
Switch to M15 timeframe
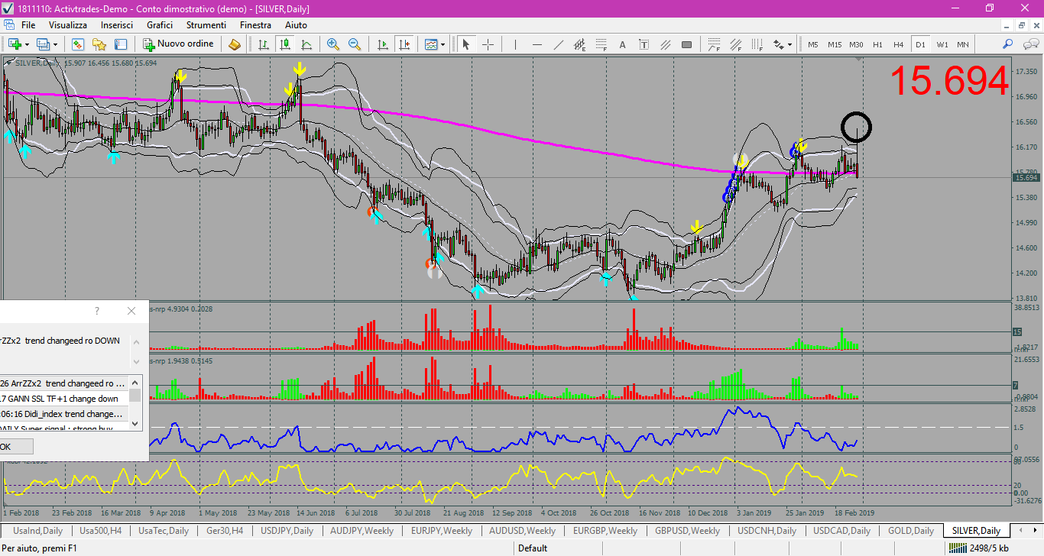tap(835, 44)
